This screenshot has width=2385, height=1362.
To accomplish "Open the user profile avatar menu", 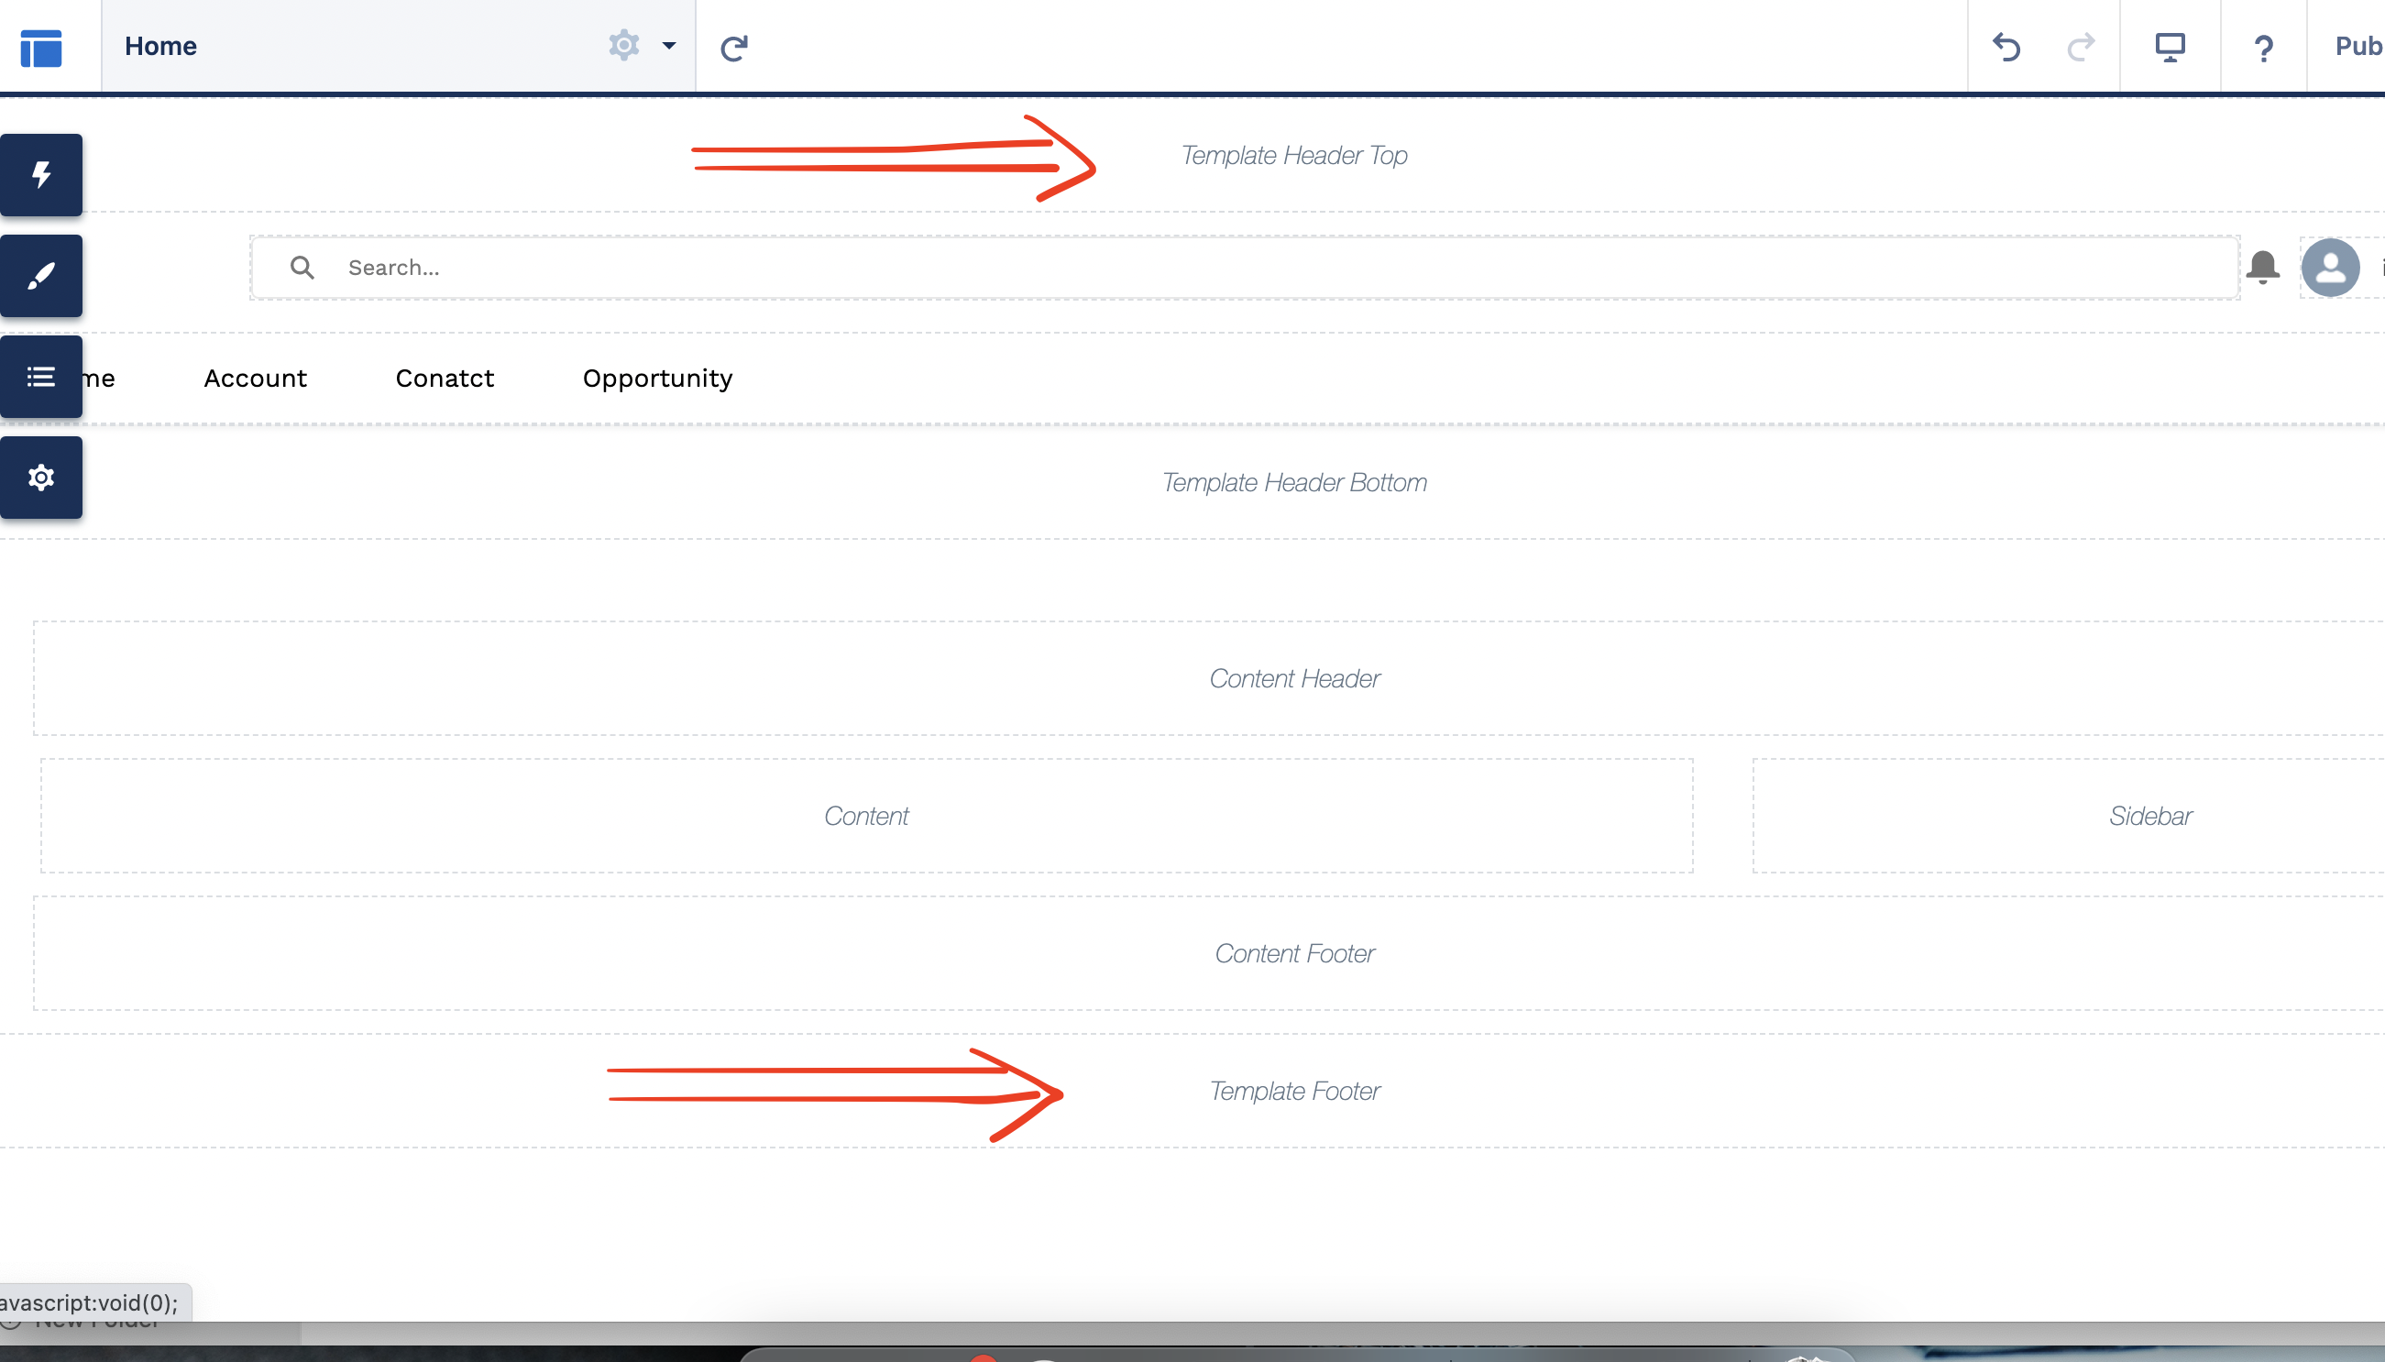I will 2330,268.
